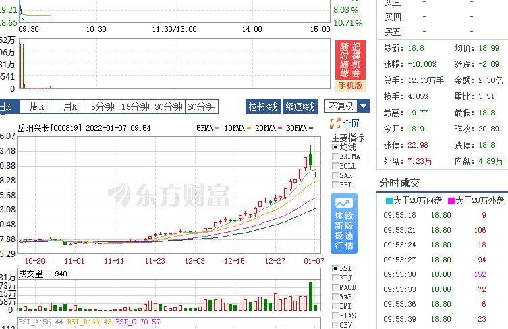This screenshot has width=508, height=329.
Task: Select the DMI sub-indicator option
Action: coord(335,306)
